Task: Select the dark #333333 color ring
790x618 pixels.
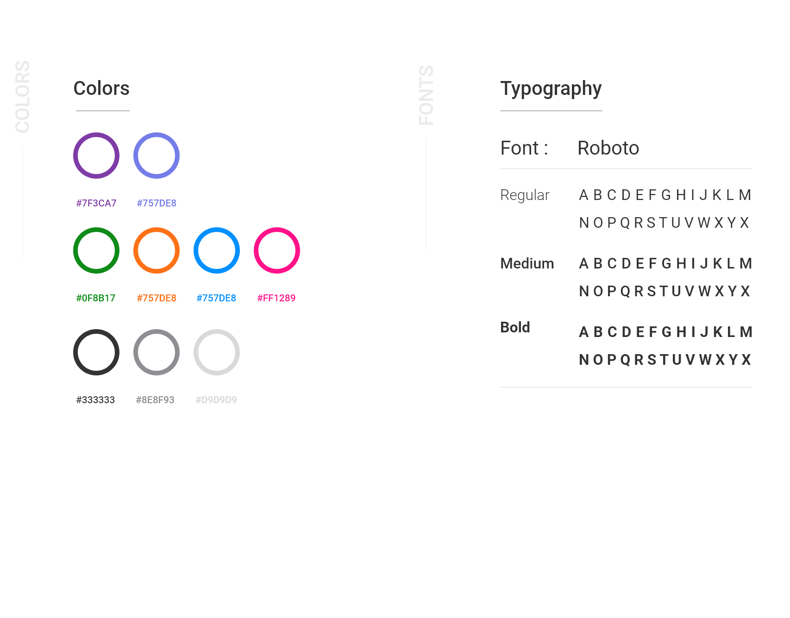Action: (96, 352)
